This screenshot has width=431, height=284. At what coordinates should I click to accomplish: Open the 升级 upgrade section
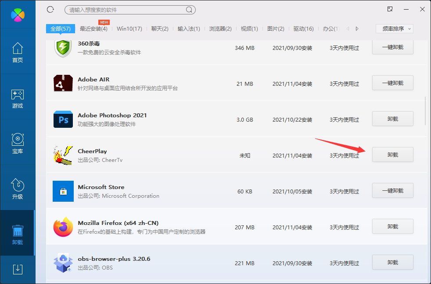tap(18, 189)
